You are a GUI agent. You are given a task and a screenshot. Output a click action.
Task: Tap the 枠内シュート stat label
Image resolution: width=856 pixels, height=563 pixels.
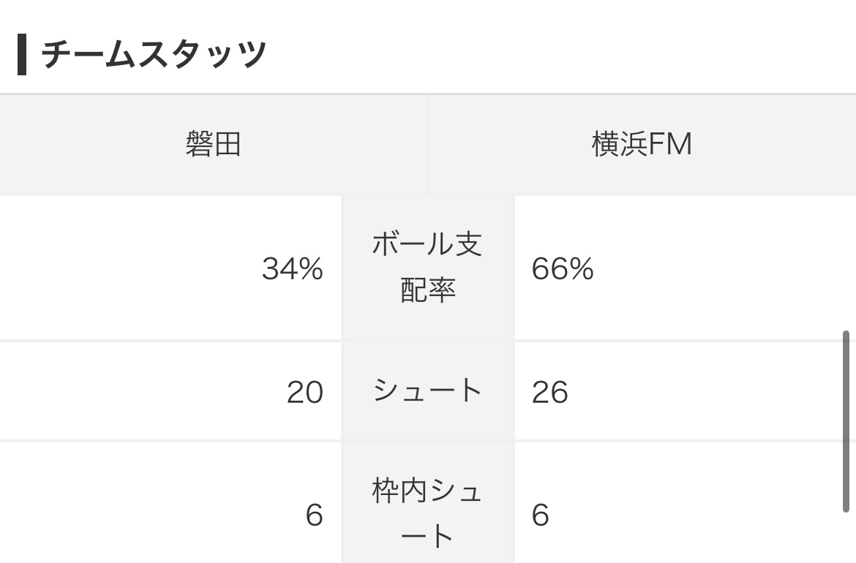click(428, 514)
